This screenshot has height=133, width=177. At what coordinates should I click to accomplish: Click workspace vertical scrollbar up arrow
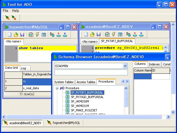click(x=173, y=25)
